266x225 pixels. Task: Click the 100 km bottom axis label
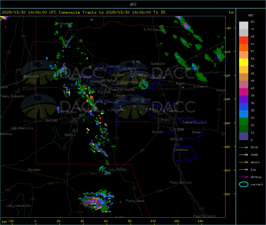(153, 221)
